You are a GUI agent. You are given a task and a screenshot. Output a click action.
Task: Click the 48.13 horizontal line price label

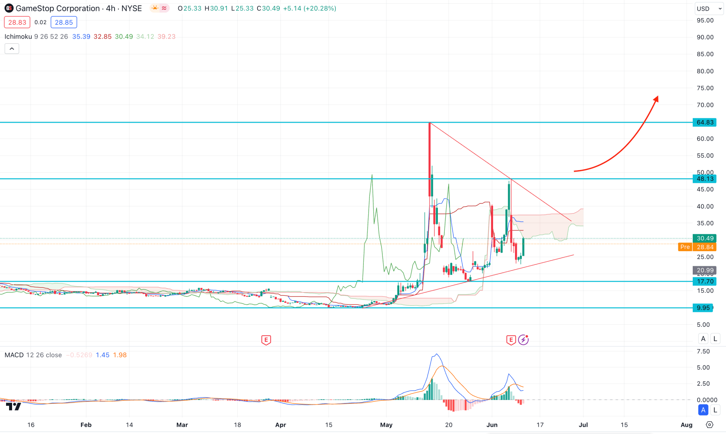tap(704, 179)
